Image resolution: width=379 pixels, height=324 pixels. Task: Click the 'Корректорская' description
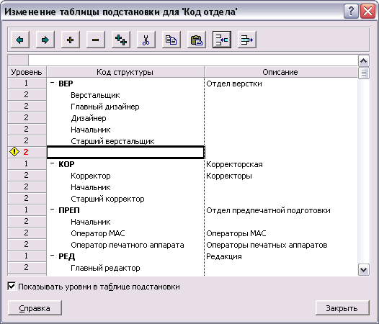[x=234, y=164]
